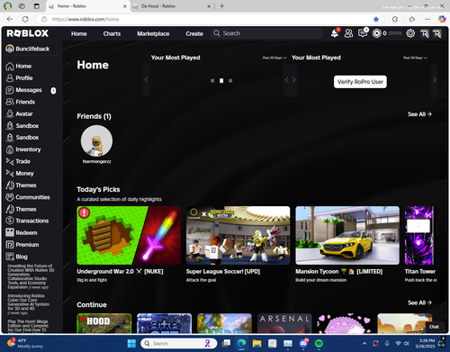
Task: Open first Past 30 Days dropdown
Action: (274, 58)
